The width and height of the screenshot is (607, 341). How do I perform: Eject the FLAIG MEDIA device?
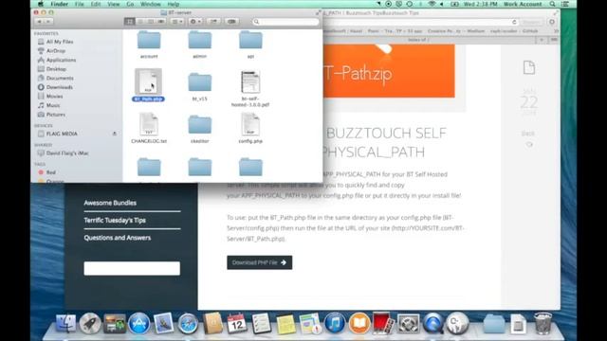[115, 134]
